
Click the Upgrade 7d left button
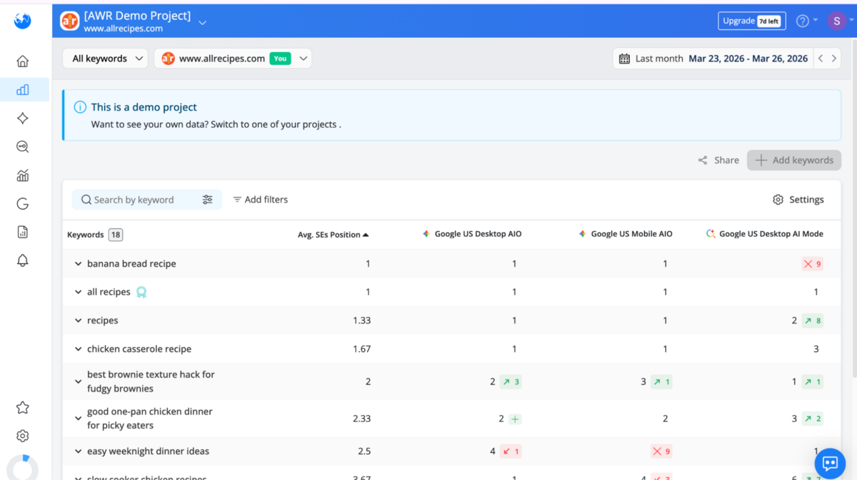pyautogui.click(x=752, y=21)
